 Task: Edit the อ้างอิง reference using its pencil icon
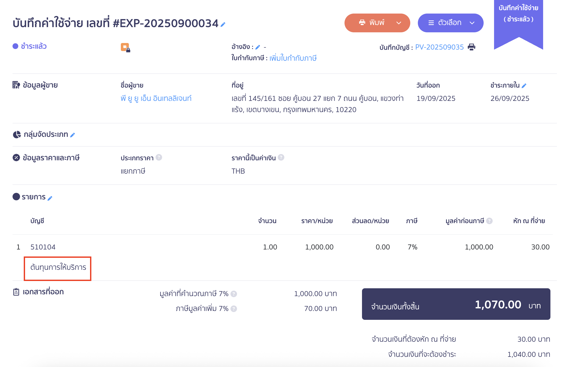pos(258,47)
